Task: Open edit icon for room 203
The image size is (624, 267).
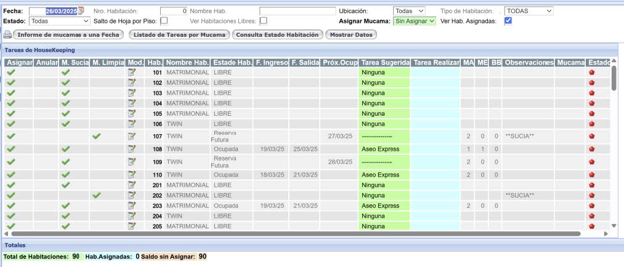Action: pos(131,205)
